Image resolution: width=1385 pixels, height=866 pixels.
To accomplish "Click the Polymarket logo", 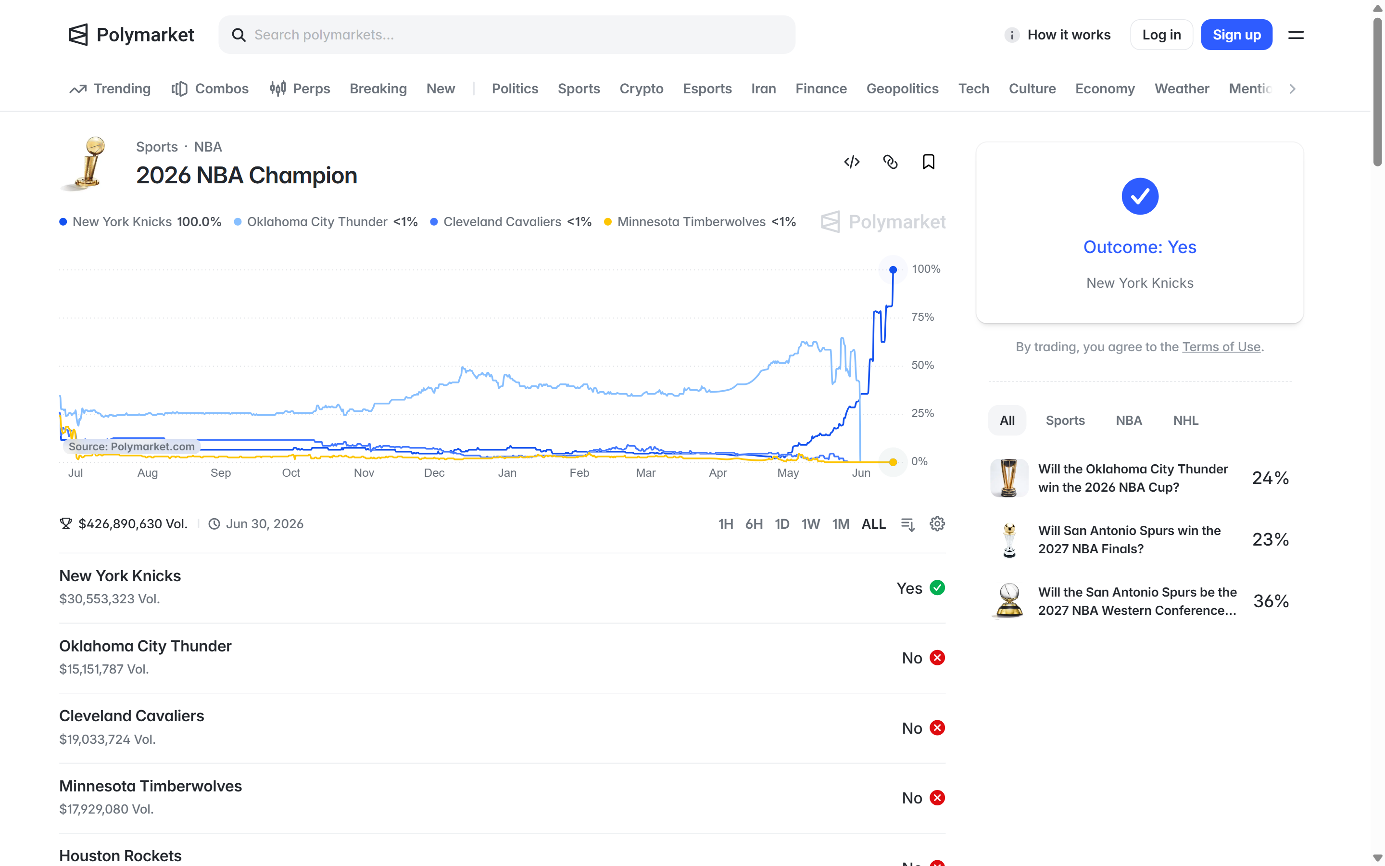I will point(131,35).
